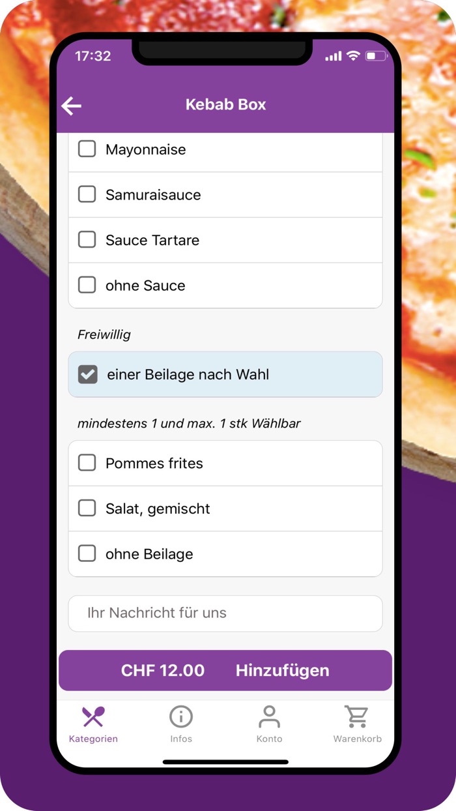The width and height of the screenshot is (456, 811).
Task: Select the Samuraisauce checkbox
Action: click(x=87, y=194)
